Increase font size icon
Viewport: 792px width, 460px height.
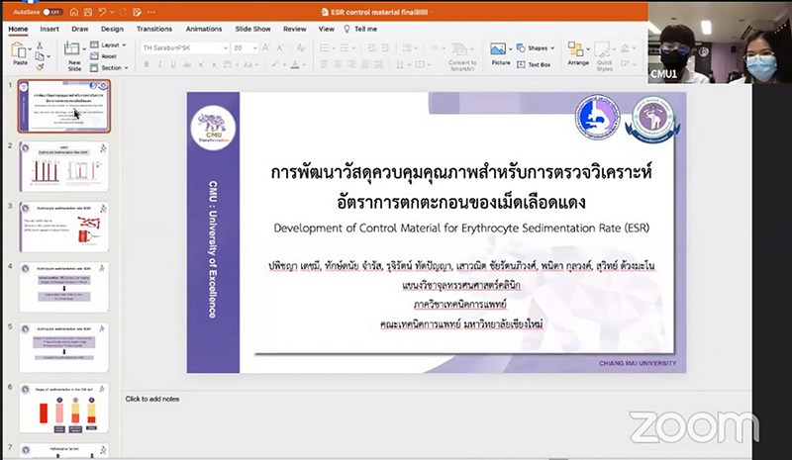point(265,47)
